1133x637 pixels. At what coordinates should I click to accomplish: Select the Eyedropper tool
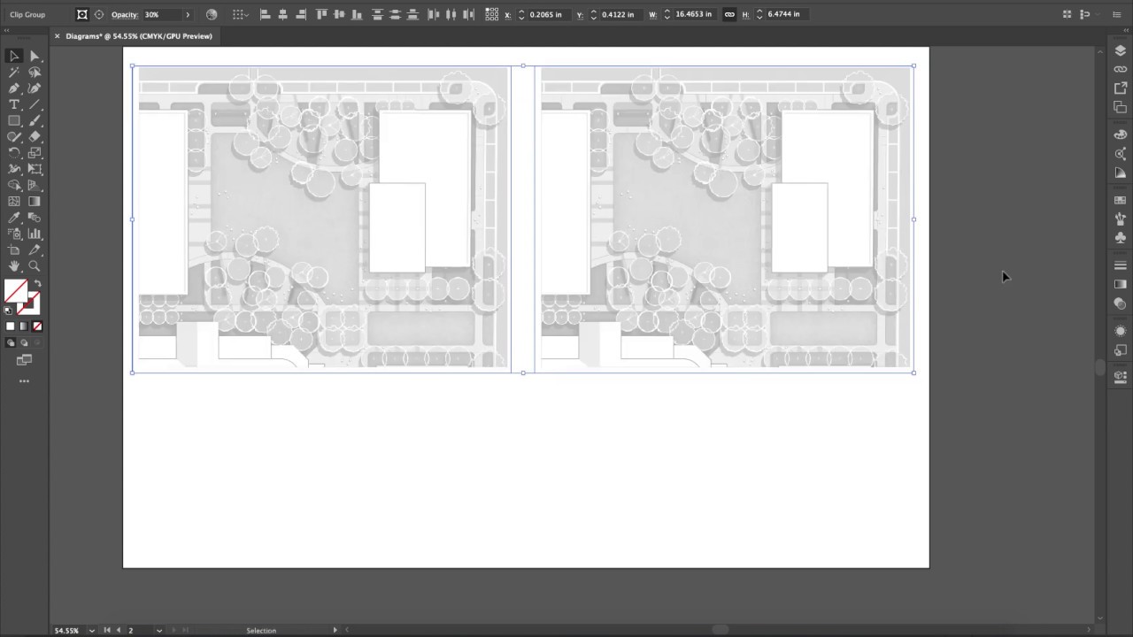pyautogui.click(x=14, y=218)
